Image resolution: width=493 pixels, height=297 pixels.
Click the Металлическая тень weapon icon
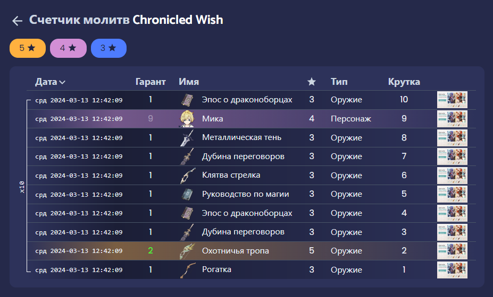187,138
